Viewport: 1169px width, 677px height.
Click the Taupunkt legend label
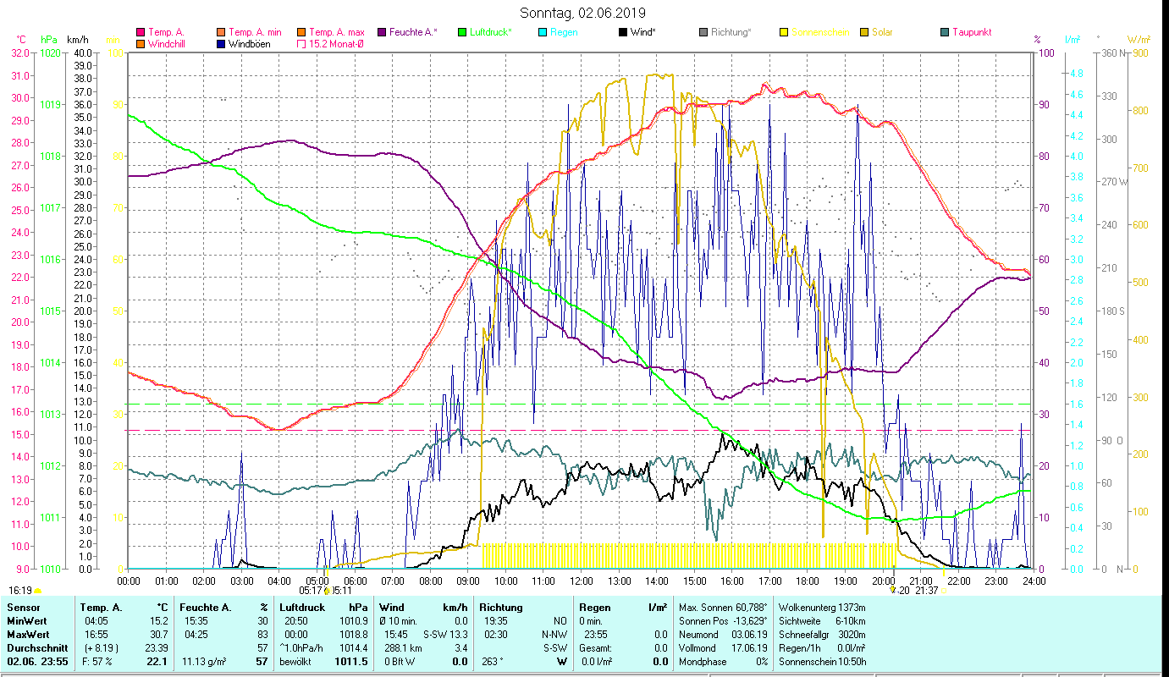coord(971,32)
